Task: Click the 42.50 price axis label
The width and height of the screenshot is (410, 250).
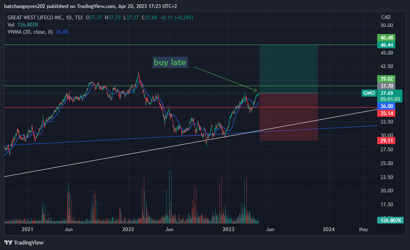Action: [x=386, y=66]
